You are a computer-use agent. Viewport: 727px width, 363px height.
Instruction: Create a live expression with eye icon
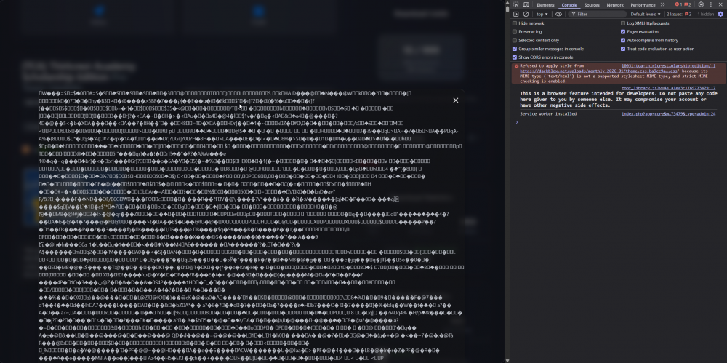(559, 14)
